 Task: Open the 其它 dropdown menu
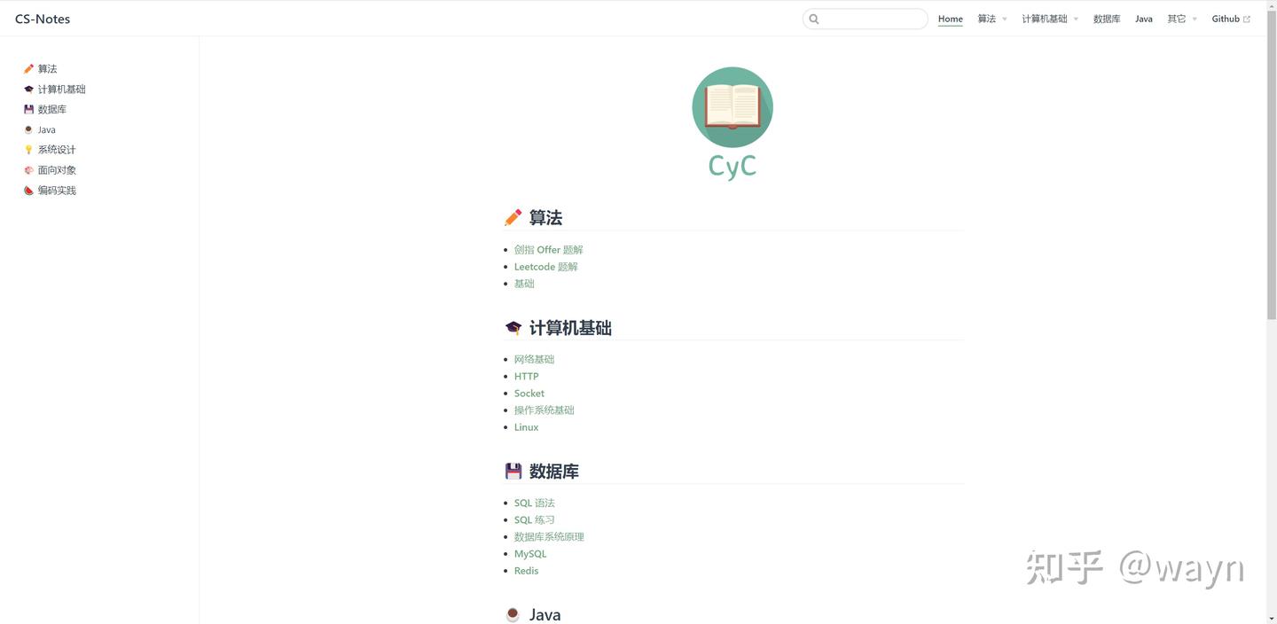pos(1177,19)
